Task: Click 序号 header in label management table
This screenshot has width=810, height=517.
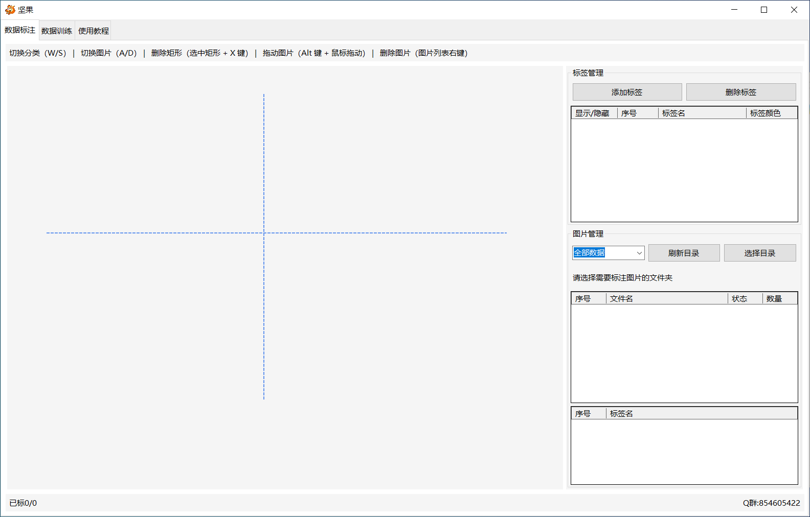Action: tap(638, 113)
